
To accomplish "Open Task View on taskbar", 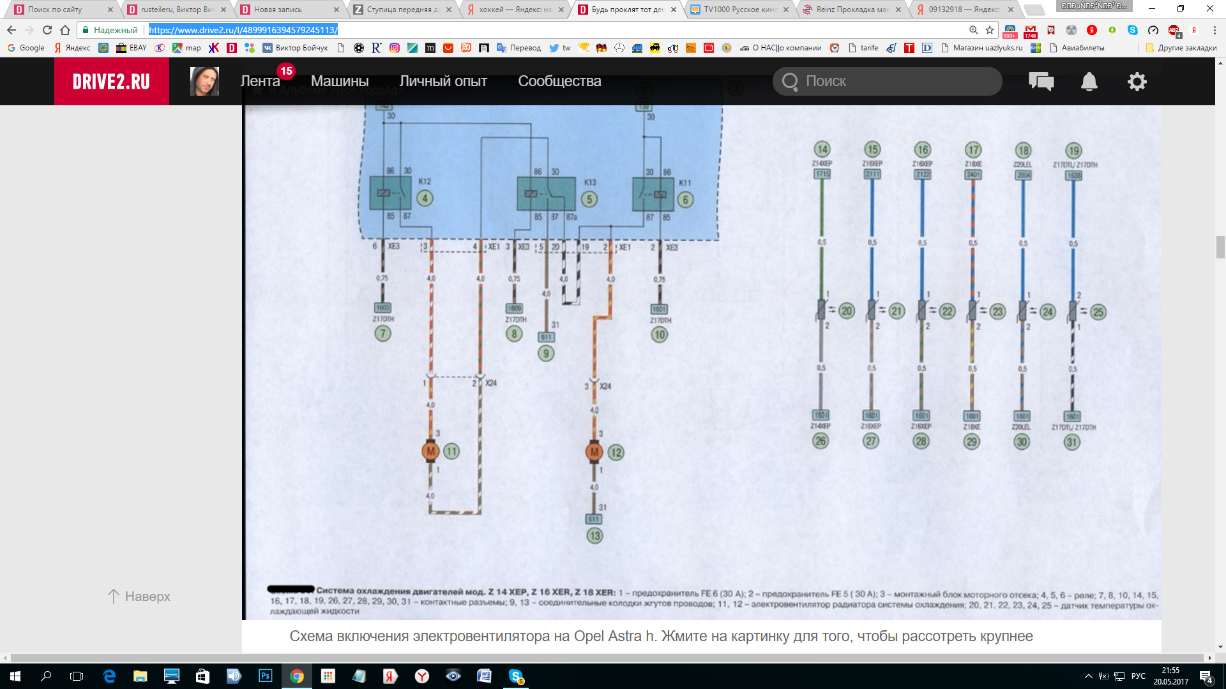I will (x=77, y=676).
